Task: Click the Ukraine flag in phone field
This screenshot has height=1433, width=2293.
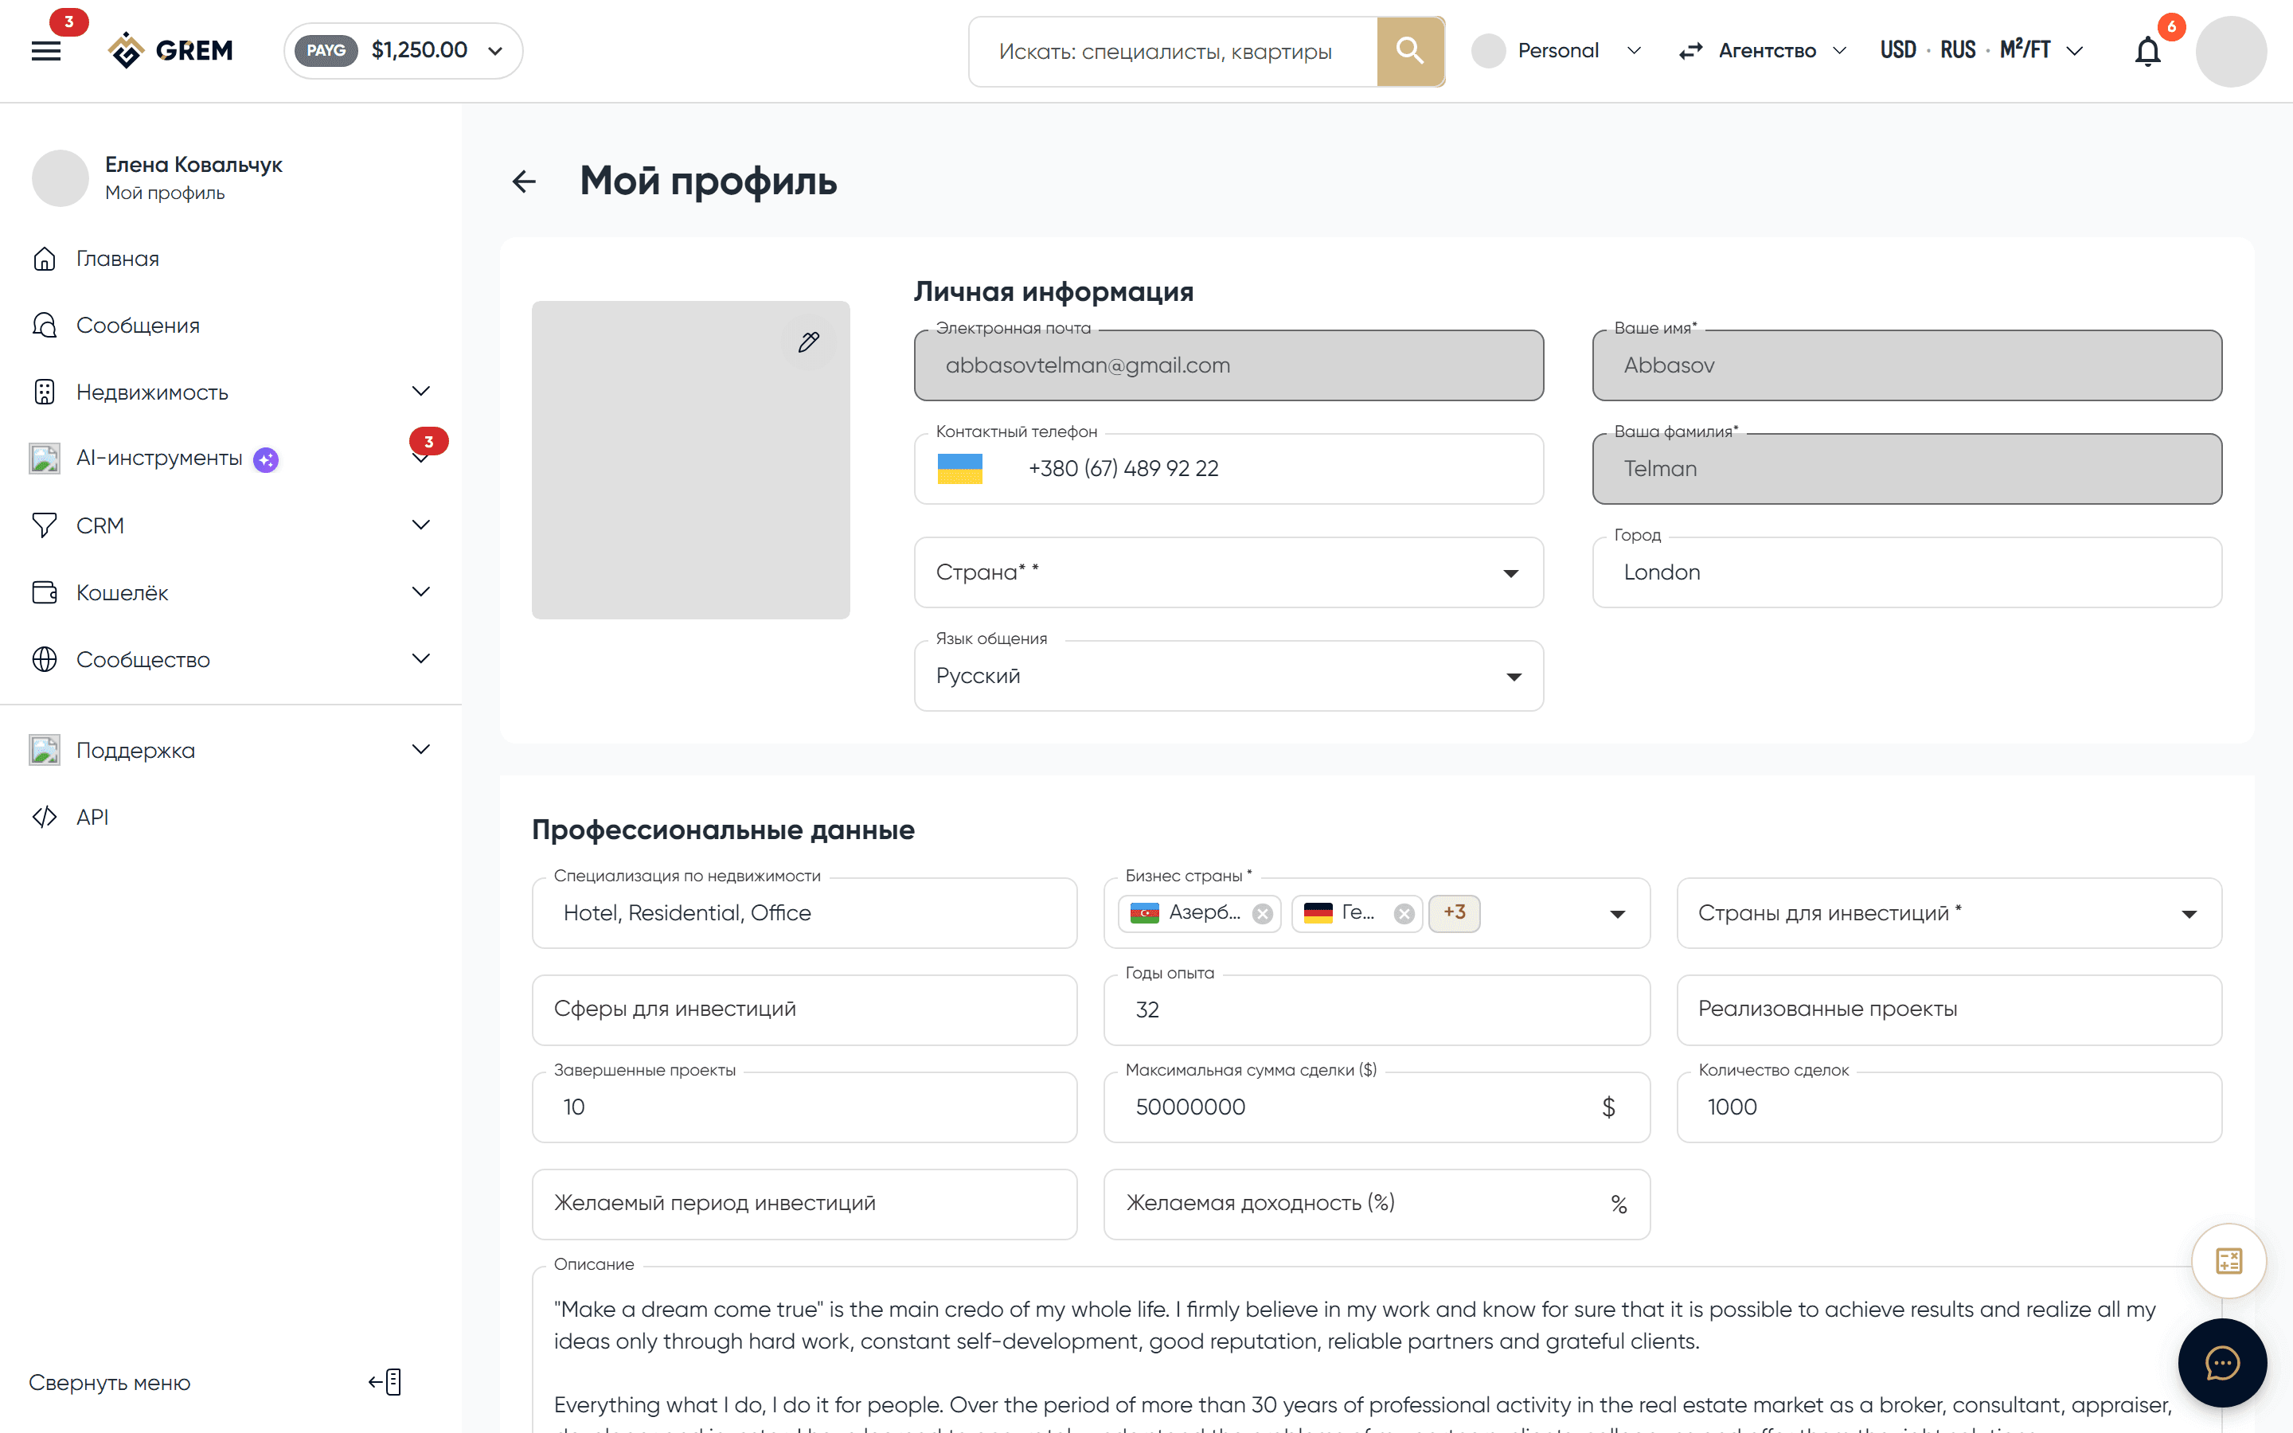Action: pos(960,468)
